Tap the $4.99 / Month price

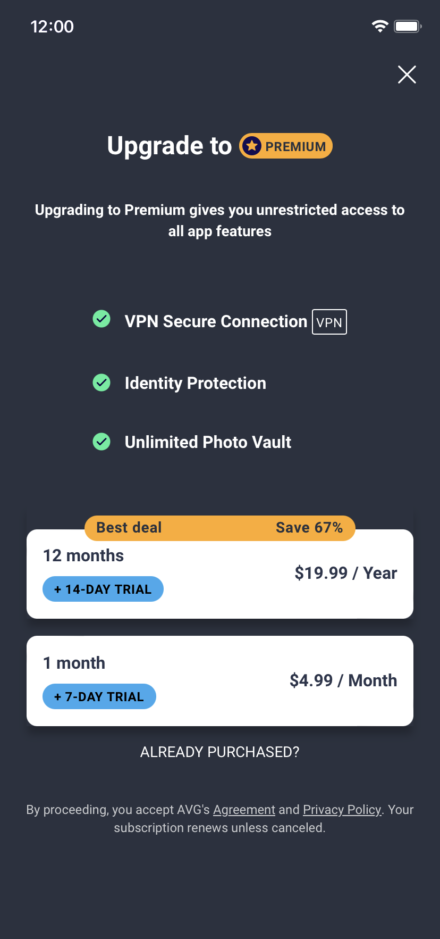pos(343,680)
